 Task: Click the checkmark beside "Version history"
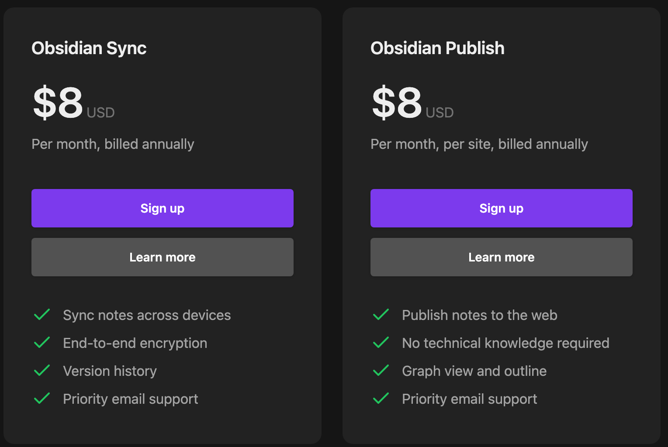pos(42,370)
